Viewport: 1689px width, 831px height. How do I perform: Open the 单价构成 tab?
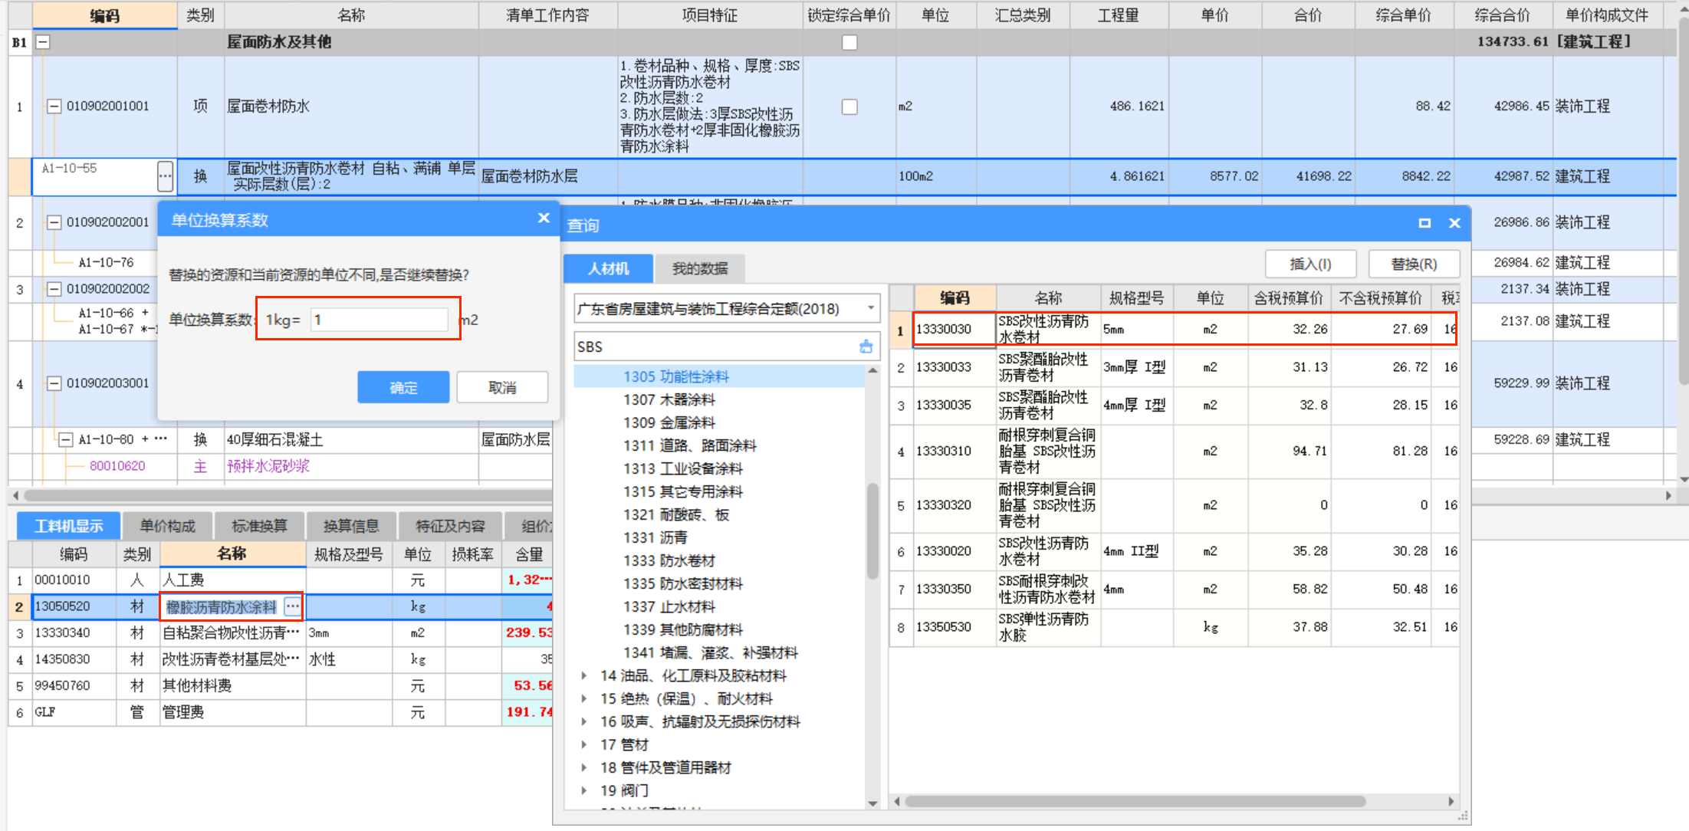click(167, 526)
